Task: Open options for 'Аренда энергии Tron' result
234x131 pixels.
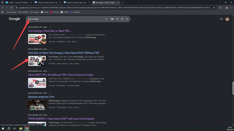Action: point(50,93)
